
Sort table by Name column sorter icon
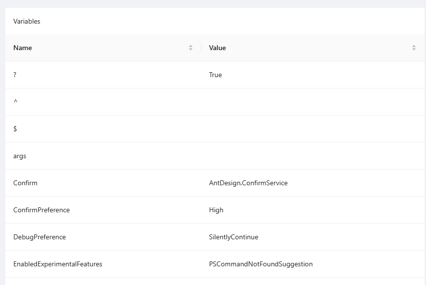[190, 48]
